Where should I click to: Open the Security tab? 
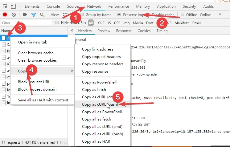pos(189,6)
